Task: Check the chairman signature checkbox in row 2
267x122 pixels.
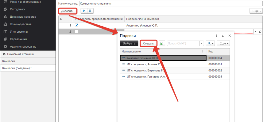Action: pyautogui.click(x=77, y=31)
